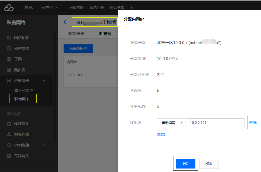Image resolution: width=261 pixels, height=172 pixels.
Task: Click the 私有网络 sidebar icon
Action: pos(9,48)
